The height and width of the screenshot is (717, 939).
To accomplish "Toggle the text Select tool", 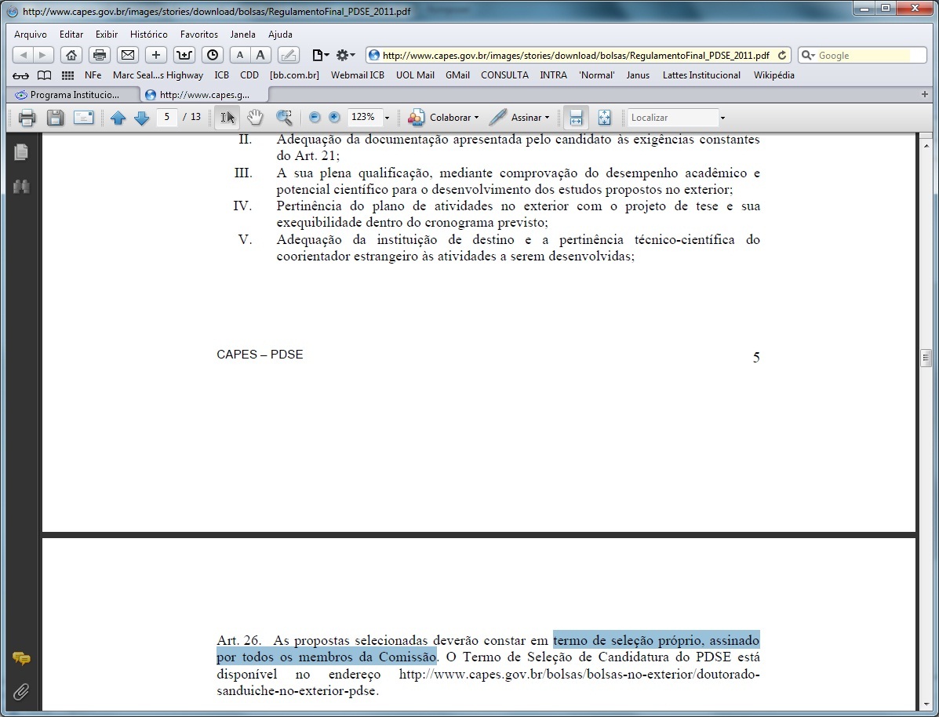I will (227, 118).
